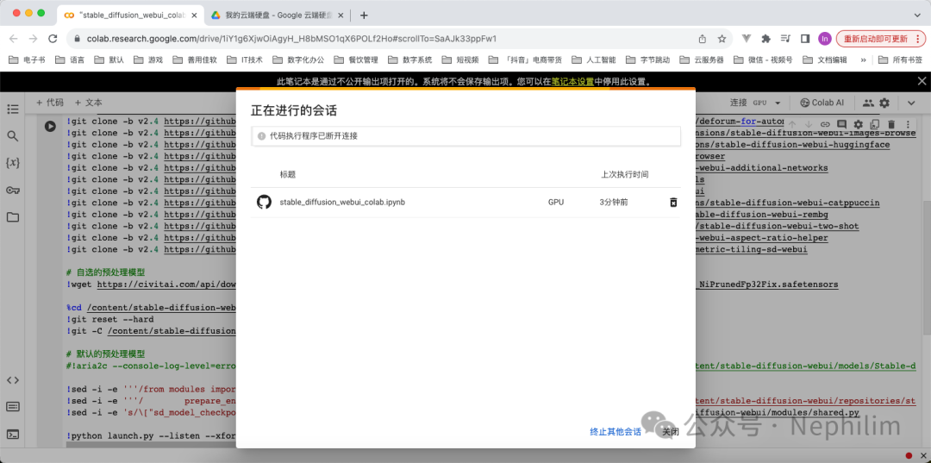This screenshot has width=931, height=463.
Task: Bookmark this page with the star icon
Action: 722,39
